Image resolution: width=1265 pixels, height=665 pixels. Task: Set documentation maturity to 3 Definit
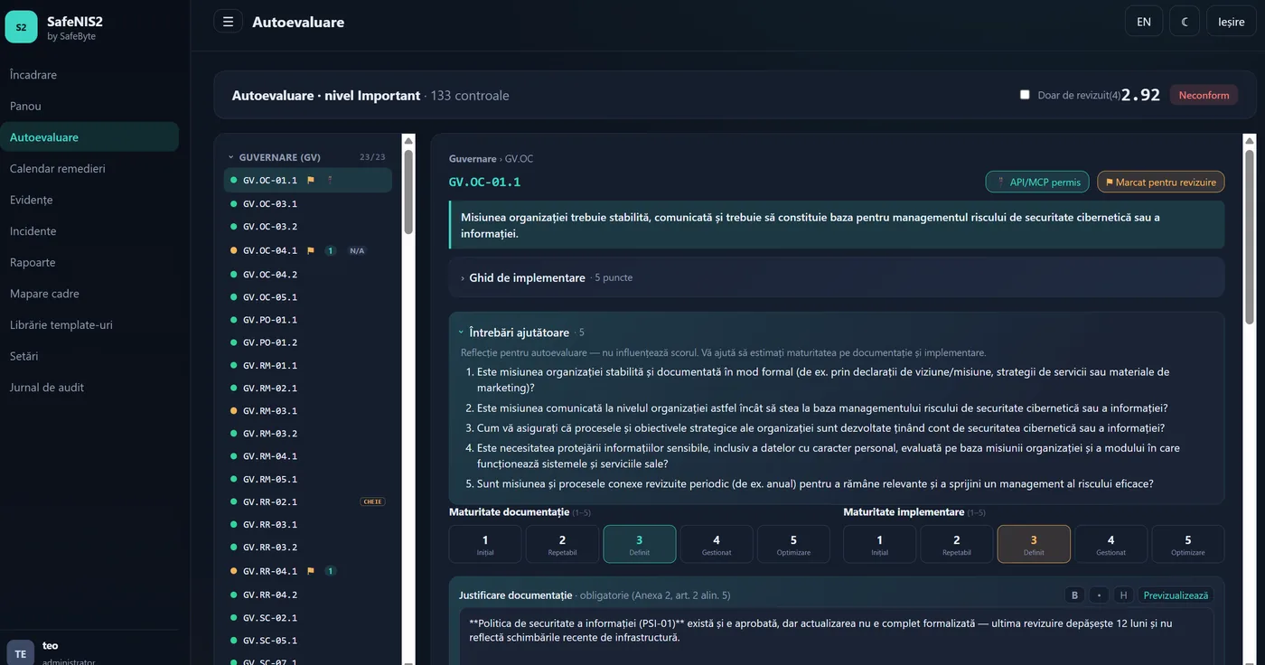640,544
